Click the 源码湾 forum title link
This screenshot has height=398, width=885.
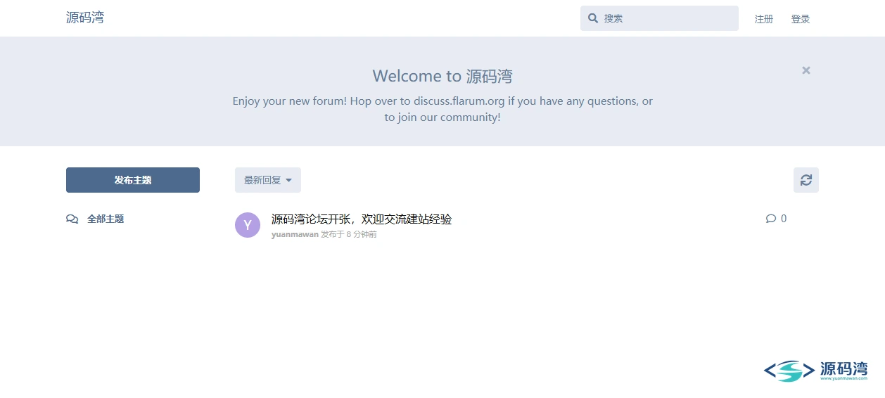85,18
